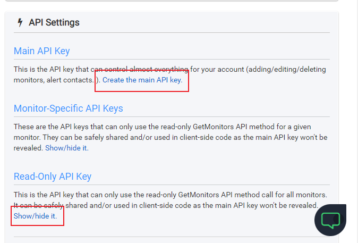Click the 'adding/editing/deleting' text in Main API Key
This screenshot has width=358, height=243.
287,70
